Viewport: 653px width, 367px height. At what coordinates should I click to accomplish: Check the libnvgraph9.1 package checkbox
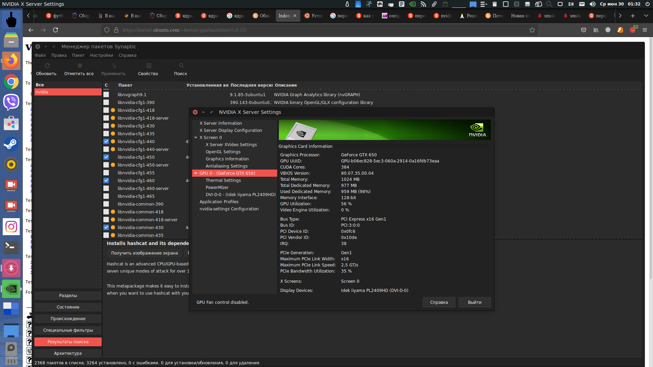click(106, 94)
